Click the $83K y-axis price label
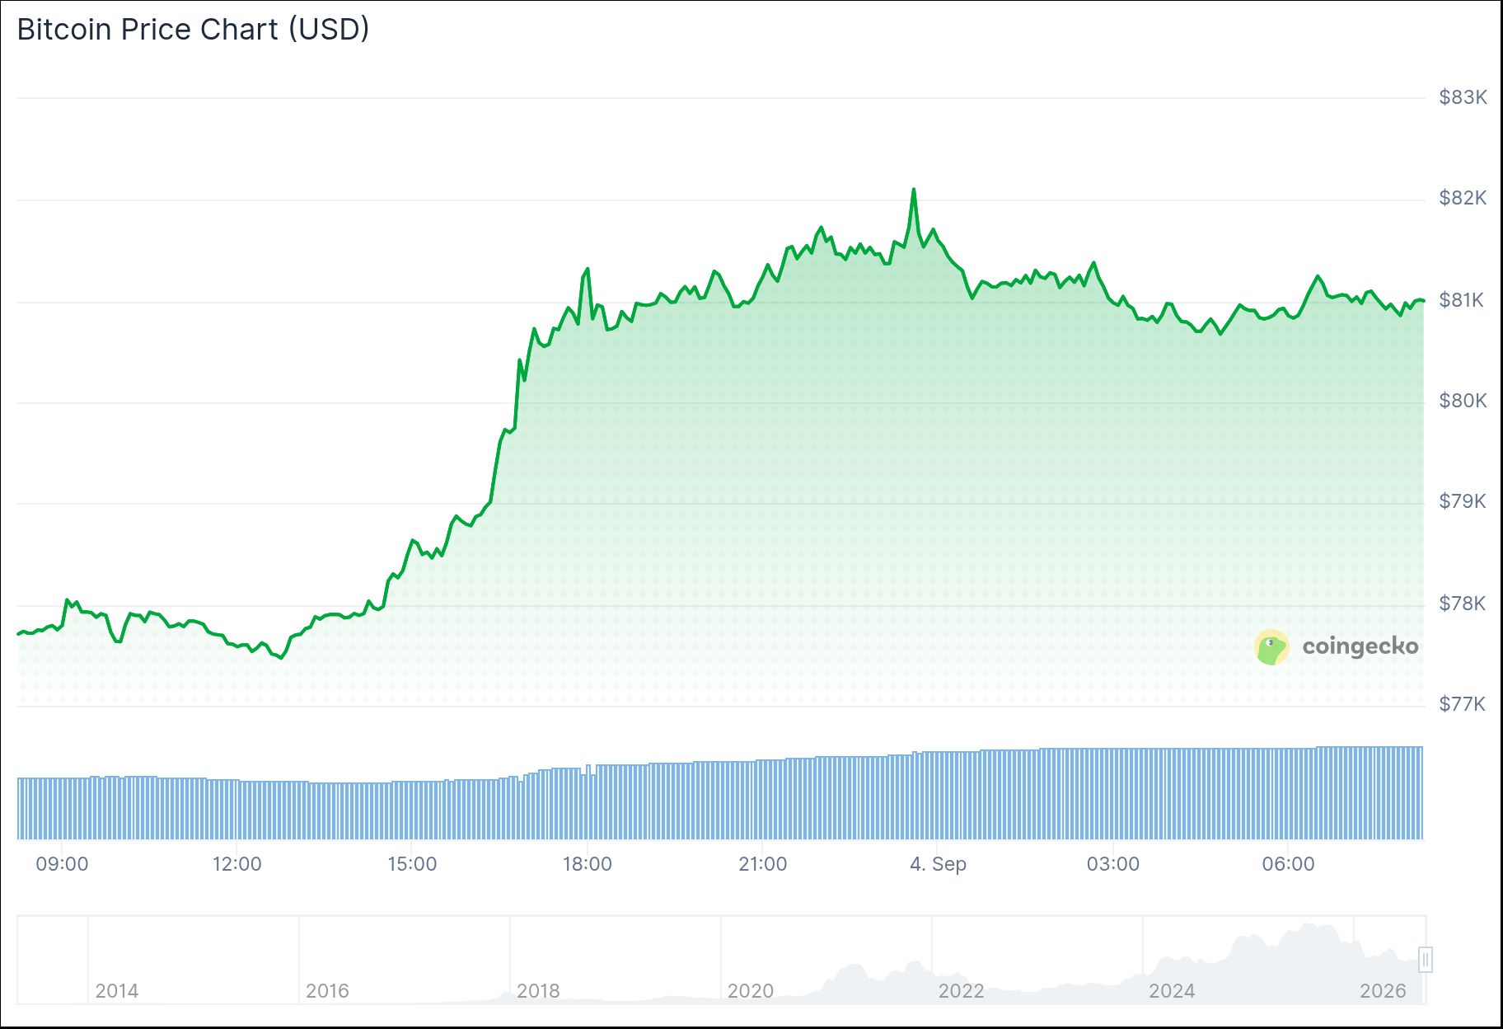This screenshot has height=1029, width=1503. coord(1463,97)
